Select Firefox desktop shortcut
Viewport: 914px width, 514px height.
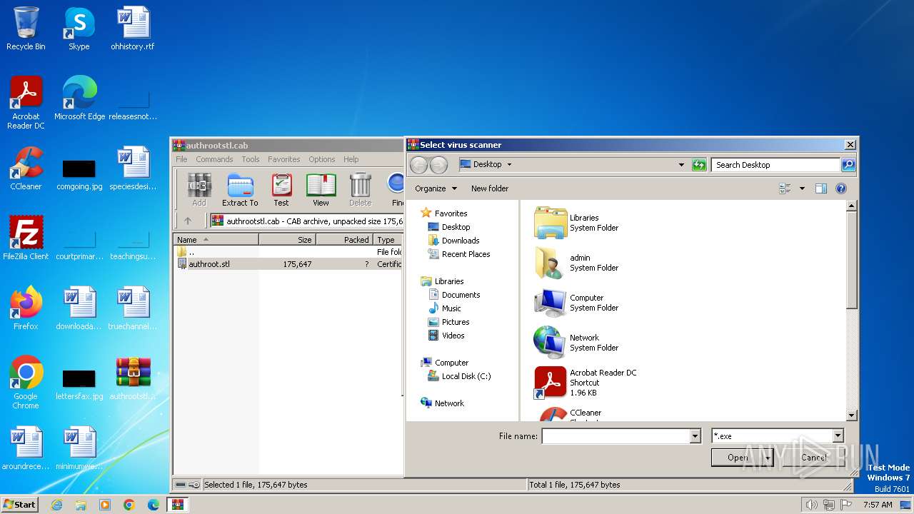coord(26,308)
